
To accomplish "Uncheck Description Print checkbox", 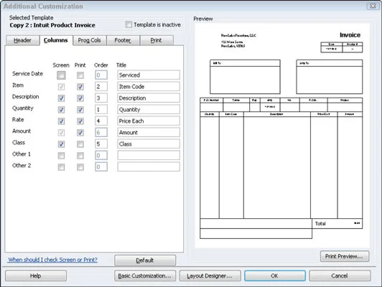I will pos(80,98).
